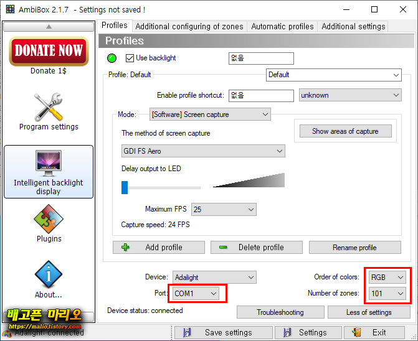Click the AmbiBox app icon in title bar
The height and width of the screenshot is (341, 418).
tap(10, 9)
